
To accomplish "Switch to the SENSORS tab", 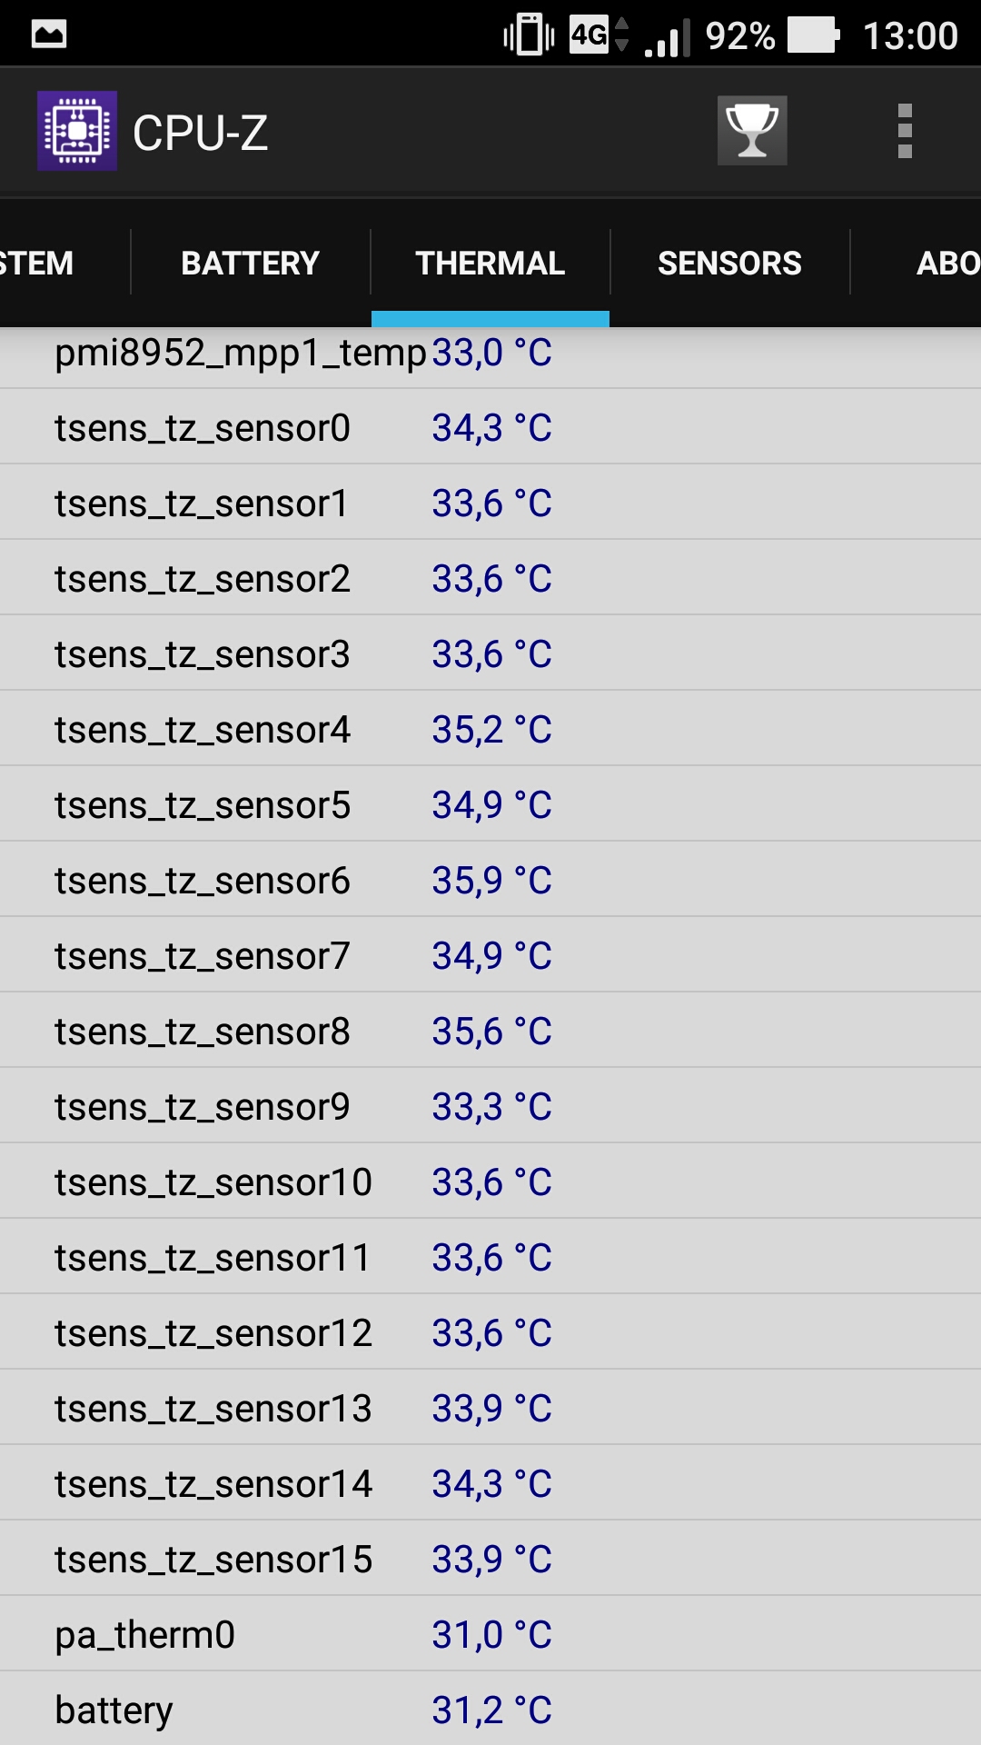I will pos(729,263).
